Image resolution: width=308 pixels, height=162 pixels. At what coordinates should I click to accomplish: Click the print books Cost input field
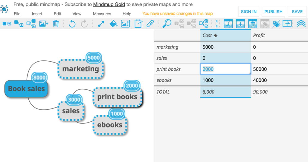click(225, 69)
